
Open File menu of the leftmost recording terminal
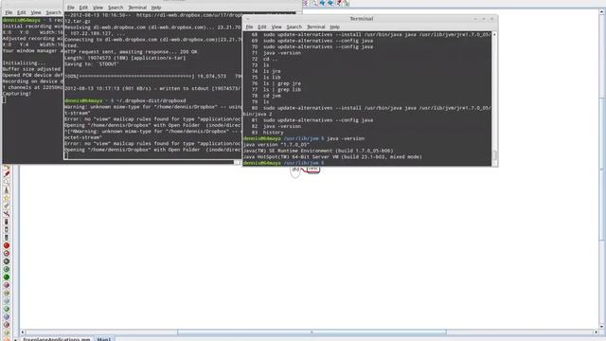(x=9, y=12)
